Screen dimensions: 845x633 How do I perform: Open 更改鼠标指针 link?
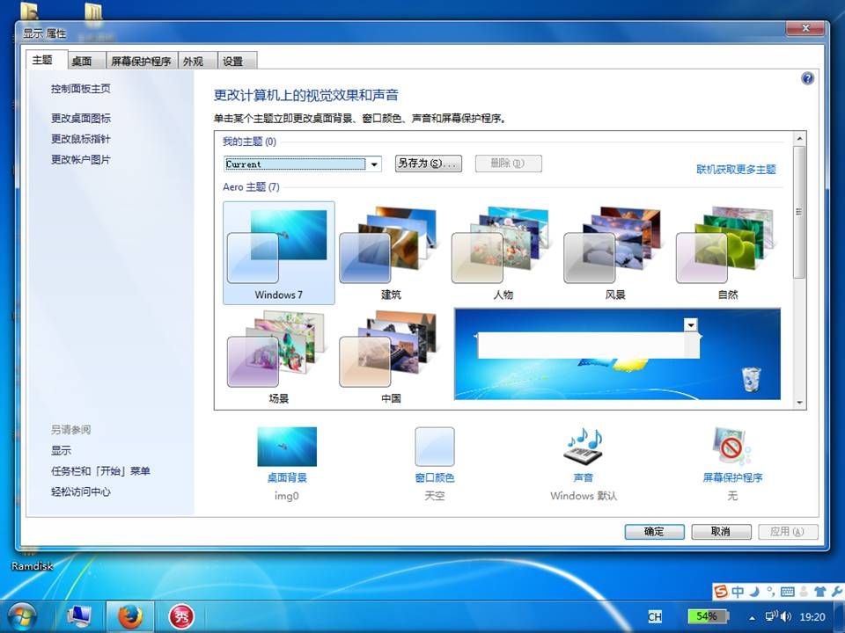tap(81, 139)
